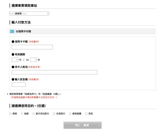The height and width of the screenshot is (132, 168).
Task: Click the security code field
Action: point(18,85)
